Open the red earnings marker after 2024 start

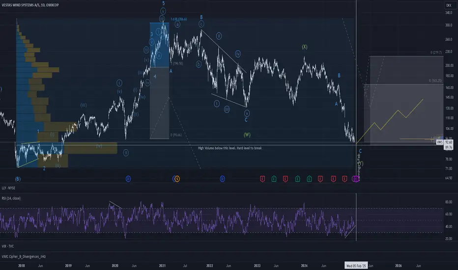pyautogui.click(x=320, y=179)
